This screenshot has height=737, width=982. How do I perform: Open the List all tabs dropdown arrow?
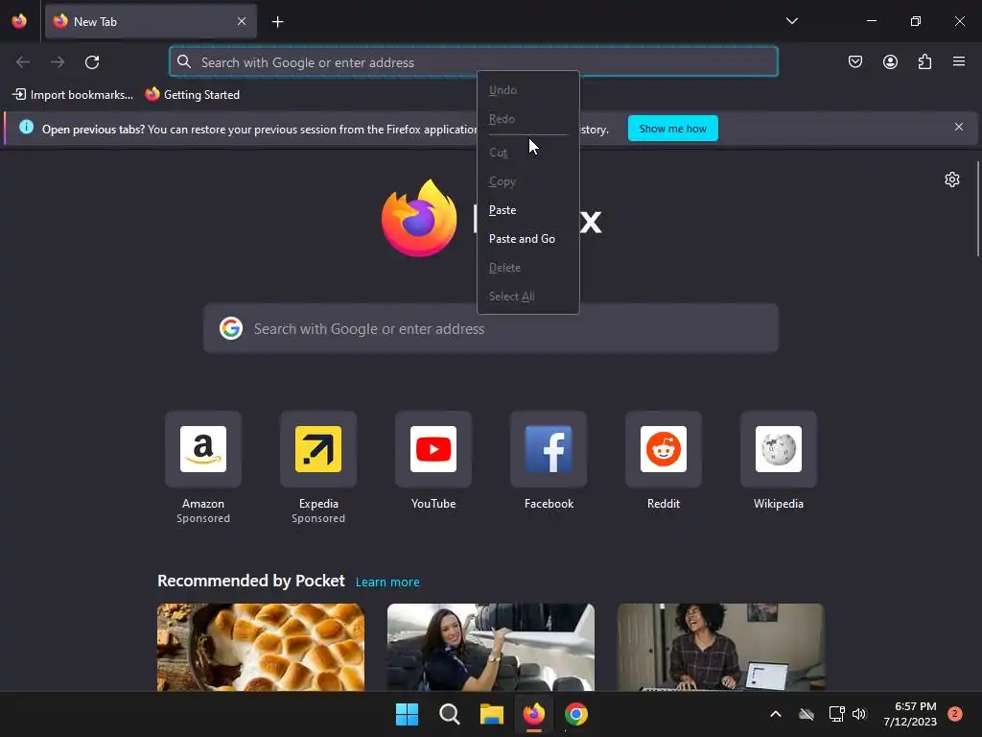point(791,21)
